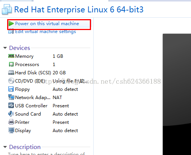Click the Edit virtual machine settings icon

pos(11,31)
